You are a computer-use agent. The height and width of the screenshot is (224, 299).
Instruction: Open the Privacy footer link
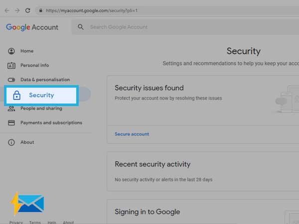[x=16, y=222]
